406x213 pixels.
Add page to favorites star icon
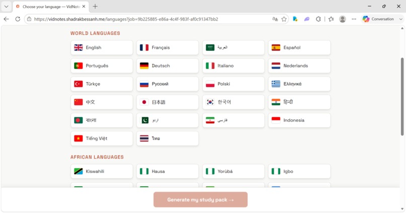(x=284, y=19)
